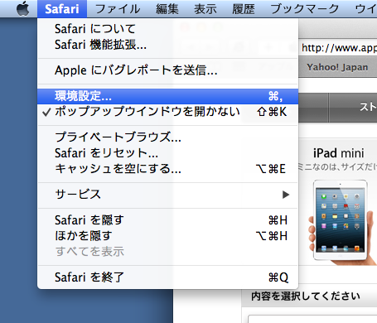
Task: Click the URL address field
Action: (x=338, y=48)
